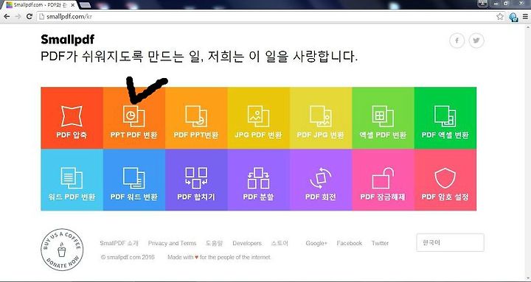Click the browser back arrow
Viewport: 531px width, 282px height.
(7, 16)
